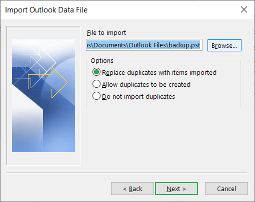Proceed with the Next button
Viewport: 255px width, 202px height.
click(176, 189)
